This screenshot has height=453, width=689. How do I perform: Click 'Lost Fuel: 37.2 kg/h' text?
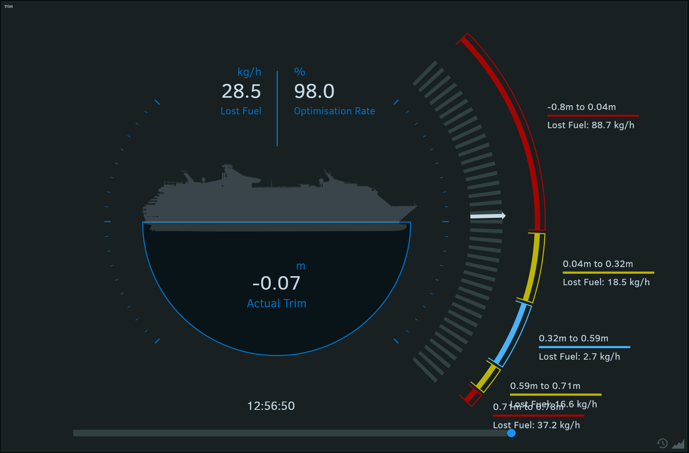click(536, 425)
